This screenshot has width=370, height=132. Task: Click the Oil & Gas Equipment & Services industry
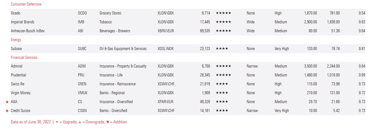point(123,49)
